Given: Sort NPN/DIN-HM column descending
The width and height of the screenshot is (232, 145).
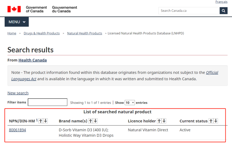Looking at the screenshot, I should pos(46,121).
